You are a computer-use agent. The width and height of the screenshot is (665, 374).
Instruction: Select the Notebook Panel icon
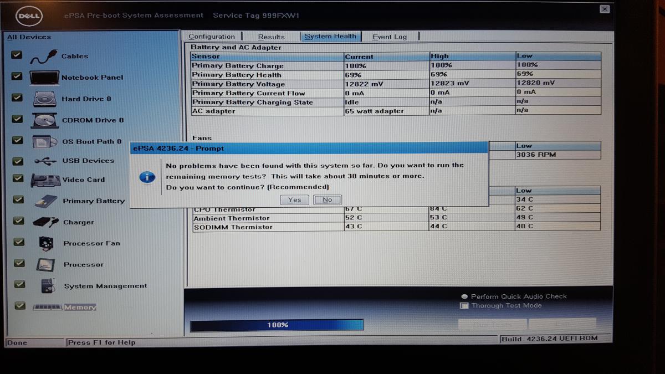[44, 78]
